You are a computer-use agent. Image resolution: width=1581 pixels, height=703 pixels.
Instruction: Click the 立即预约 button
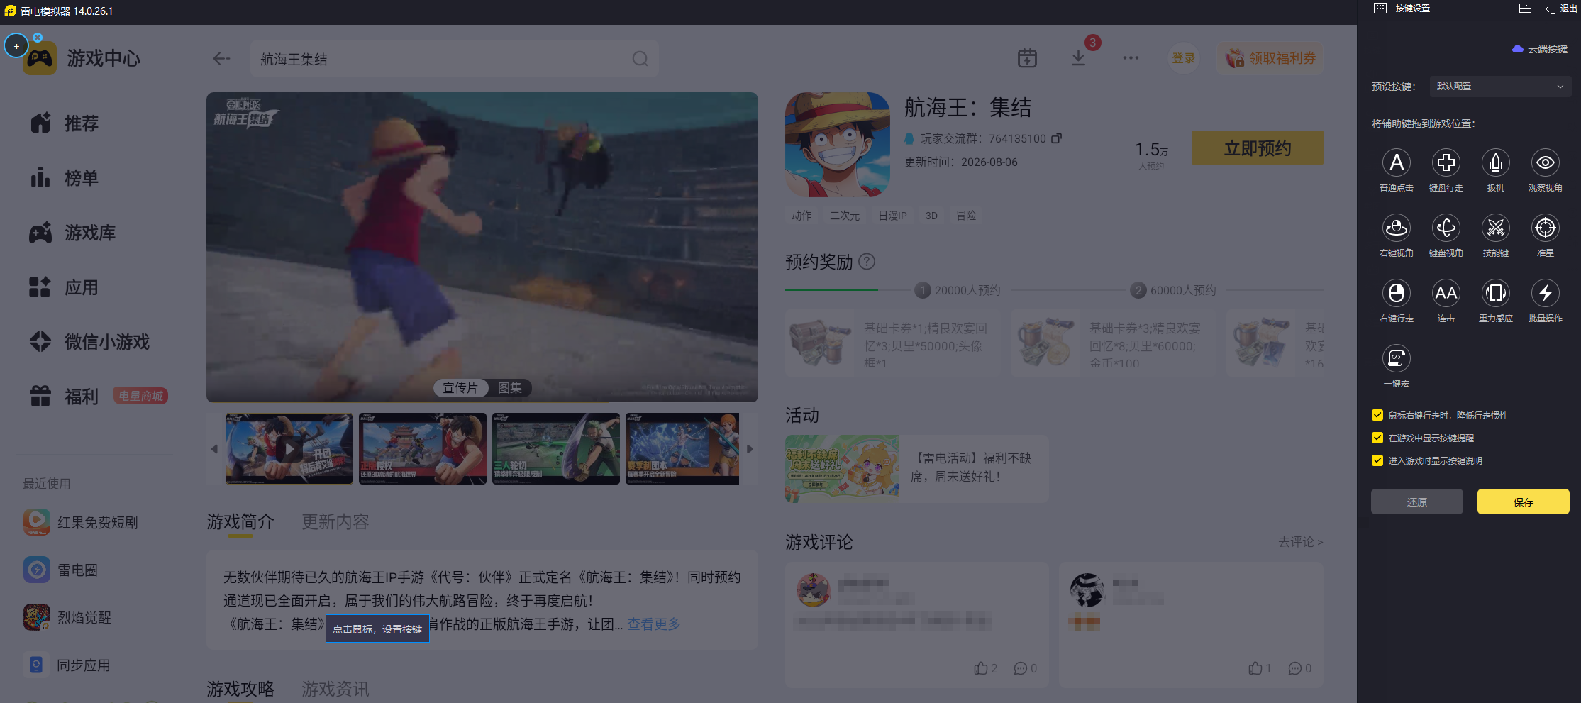coord(1257,148)
